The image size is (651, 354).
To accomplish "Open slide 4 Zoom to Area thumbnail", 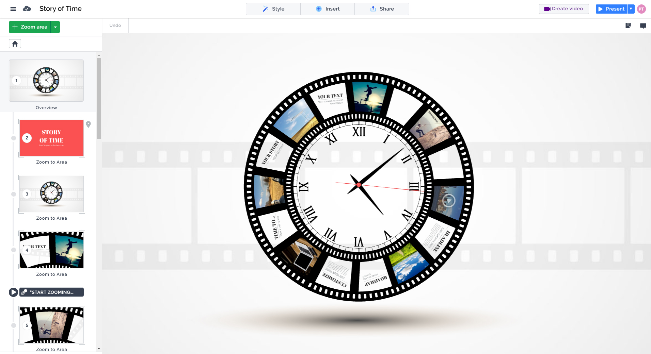I will point(51,250).
